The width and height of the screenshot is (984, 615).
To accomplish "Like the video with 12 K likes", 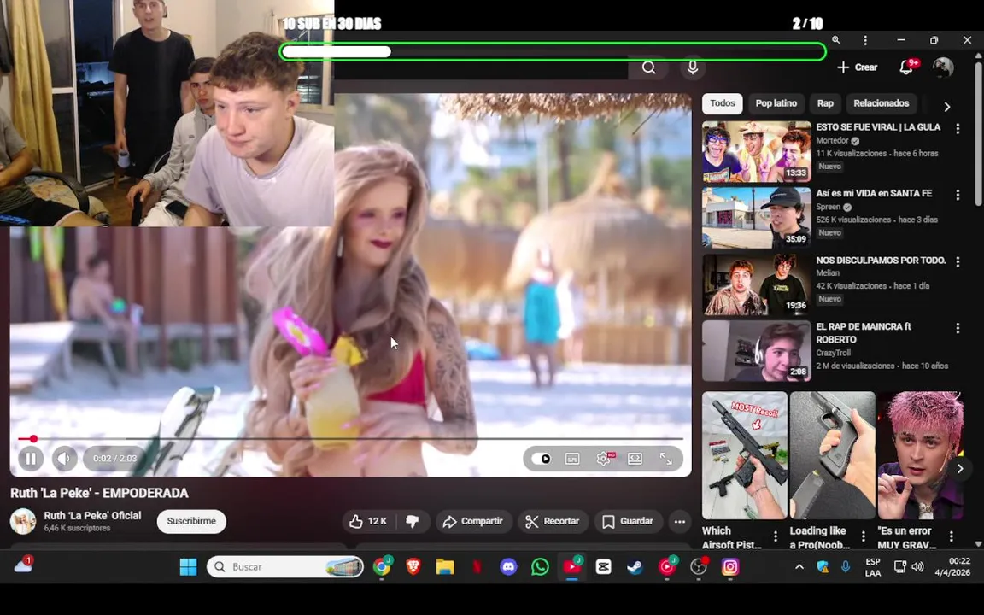I will point(369,522).
